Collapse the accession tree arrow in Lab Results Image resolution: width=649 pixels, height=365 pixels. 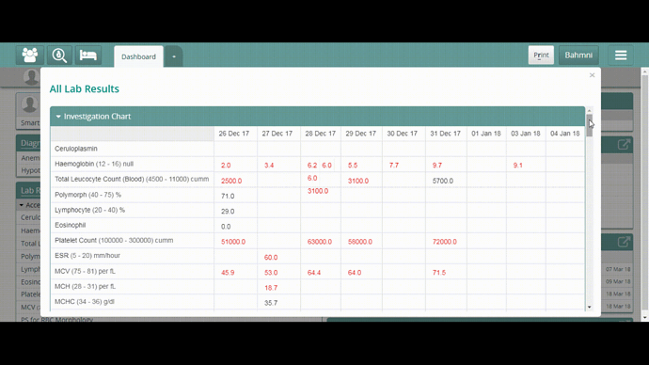tap(22, 205)
